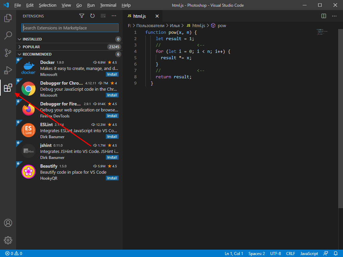Open the Accounts icon in the activity bar
The width and height of the screenshot is (343, 257).
[x=8, y=223]
